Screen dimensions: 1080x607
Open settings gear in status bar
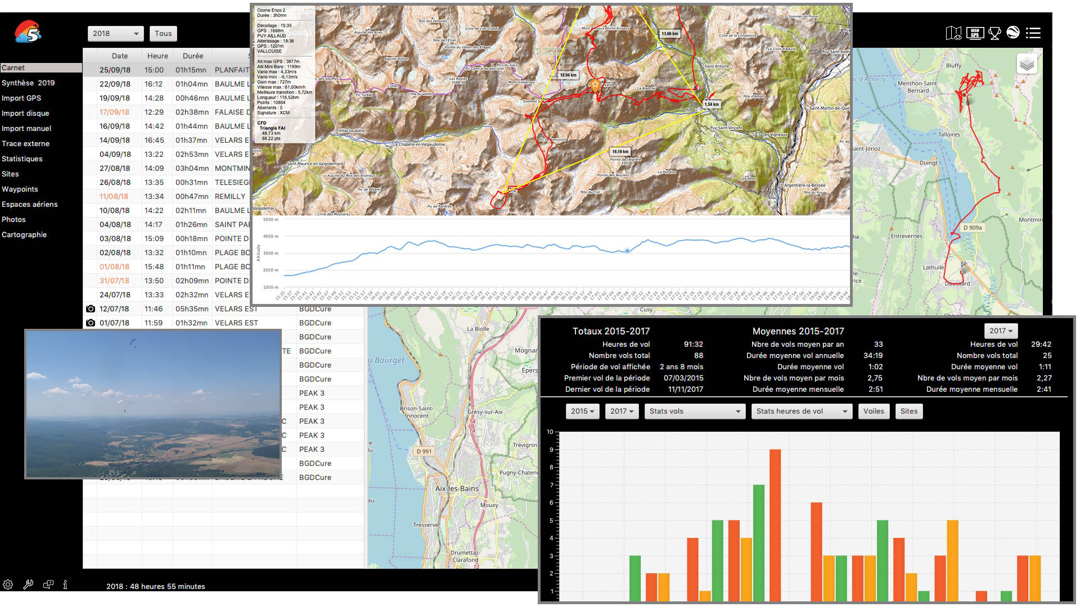click(8, 585)
